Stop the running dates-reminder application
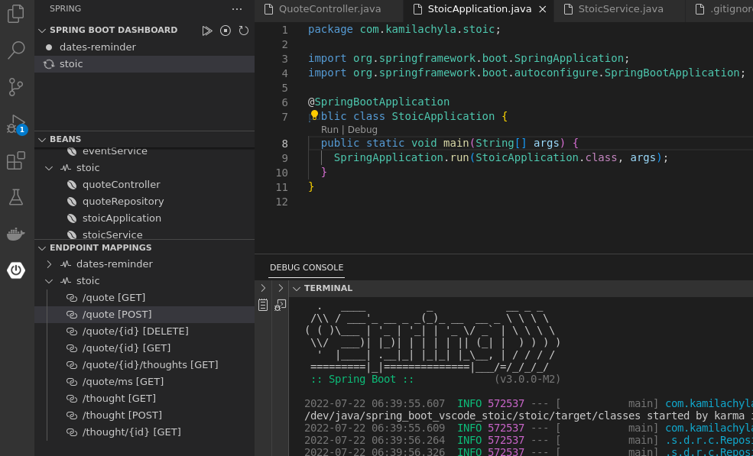753x456 pixels. point(226,31)
